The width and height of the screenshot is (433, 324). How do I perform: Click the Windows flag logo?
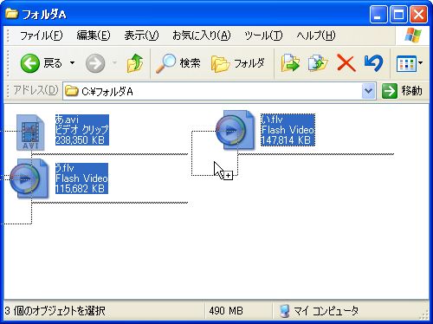[413, 36]
